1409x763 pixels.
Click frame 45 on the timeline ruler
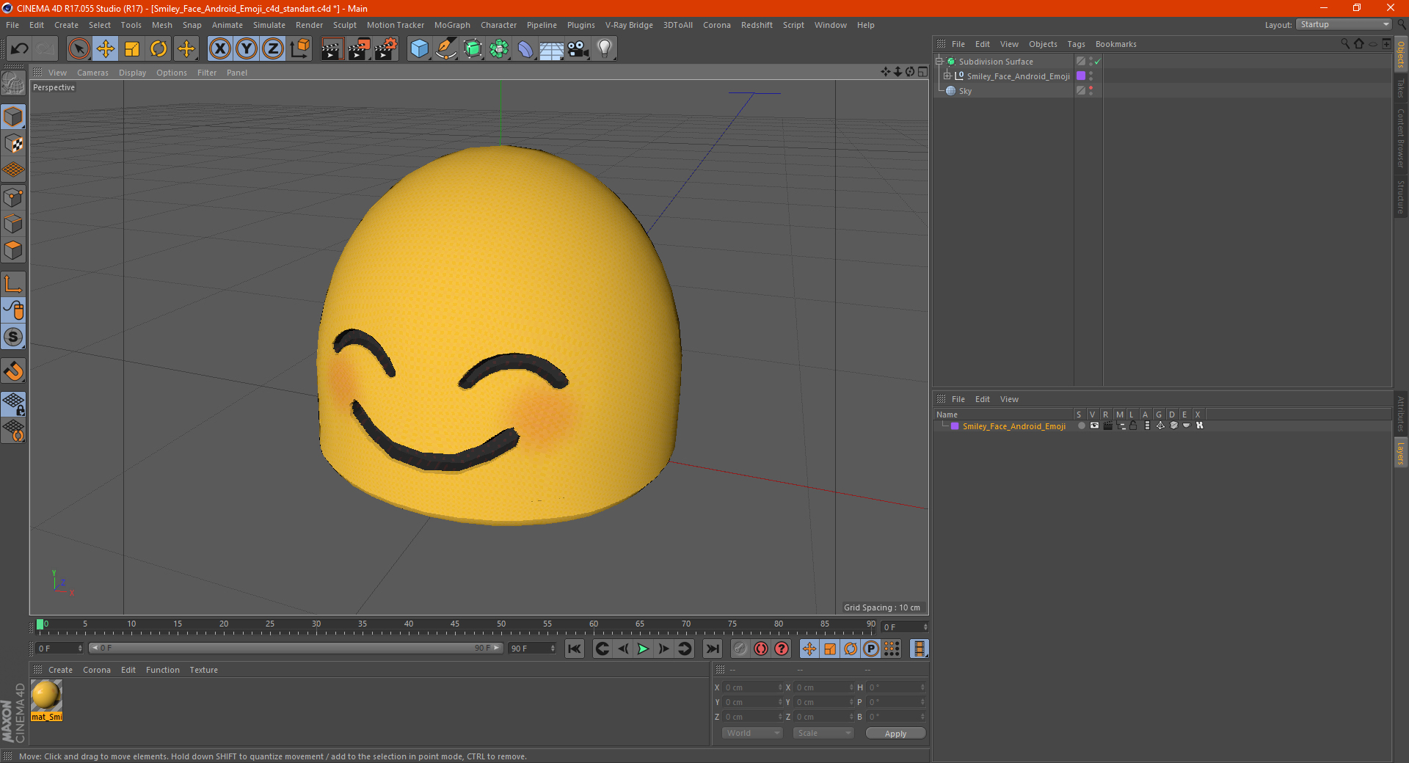coord(455,624)
